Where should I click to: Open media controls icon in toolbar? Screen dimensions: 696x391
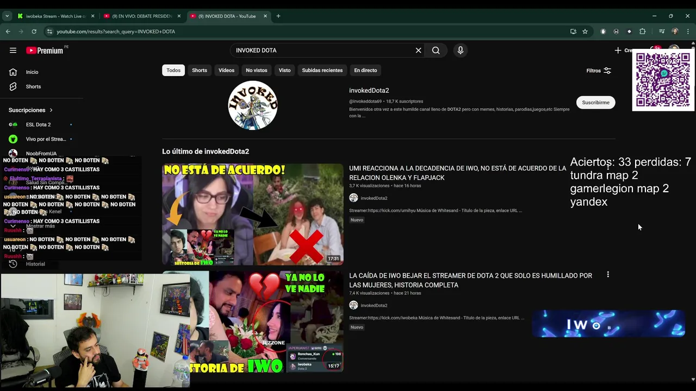[x=662, y=31]
